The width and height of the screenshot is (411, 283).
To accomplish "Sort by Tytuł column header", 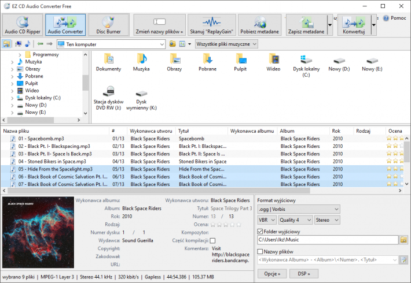I will coord(201,131).
